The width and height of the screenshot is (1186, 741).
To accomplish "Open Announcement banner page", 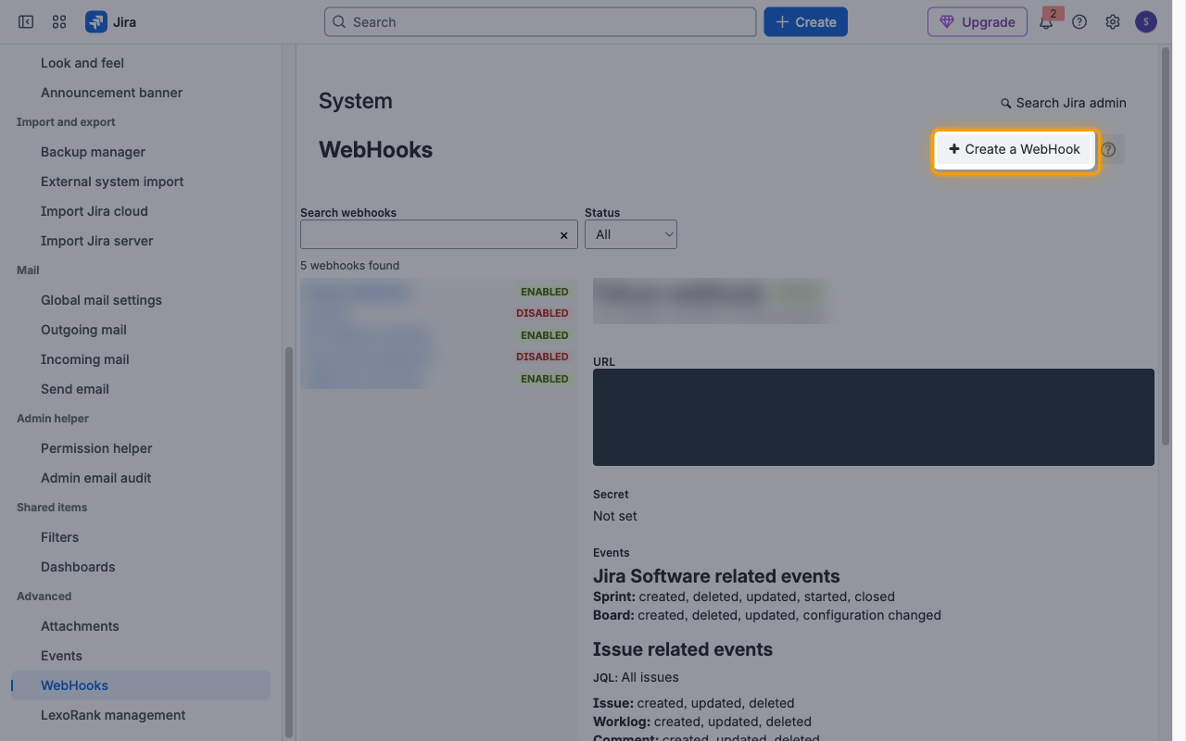I will click(x=111, y=93).
